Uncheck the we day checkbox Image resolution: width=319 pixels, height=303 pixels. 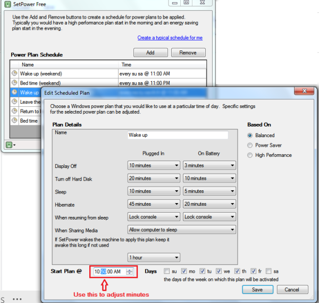(219, 271)
